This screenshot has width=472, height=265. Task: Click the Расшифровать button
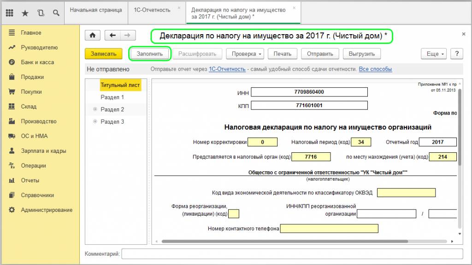197,54
